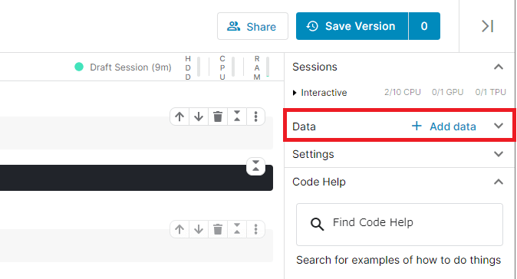Collapse first cell hourglass icon
The width and height of the screenshot is (517, 279).
tap(237, 117)
